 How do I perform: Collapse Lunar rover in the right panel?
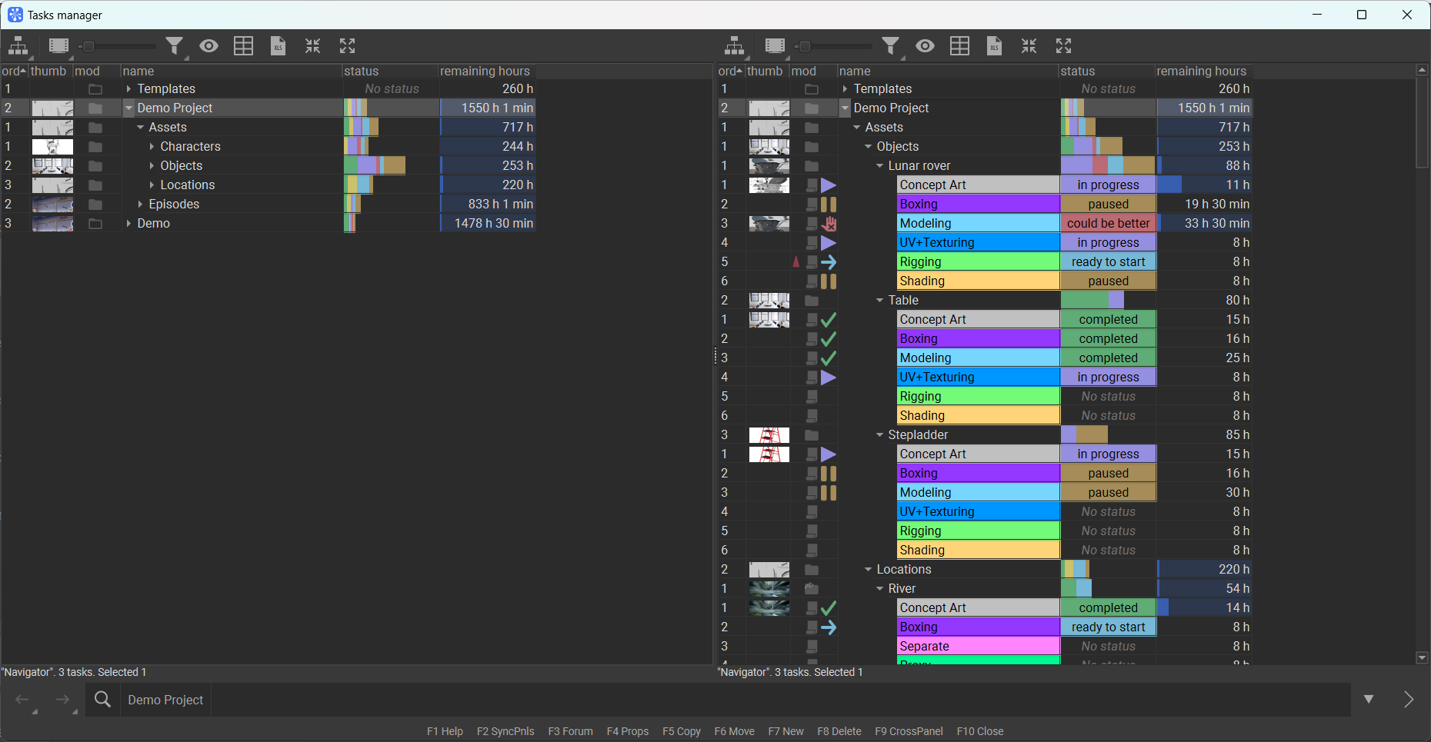coord(879,166)
